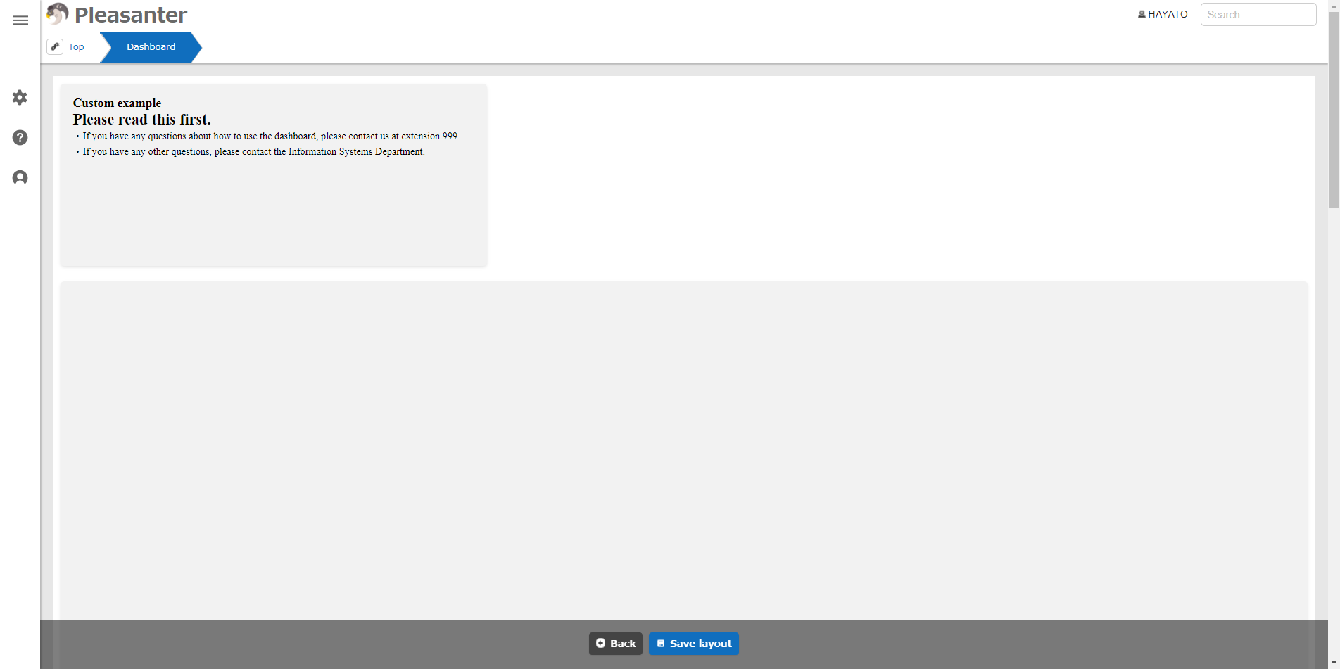Click the Pleasanter logo
Viewport: 1340px width, 669px height.
point(117,14)
